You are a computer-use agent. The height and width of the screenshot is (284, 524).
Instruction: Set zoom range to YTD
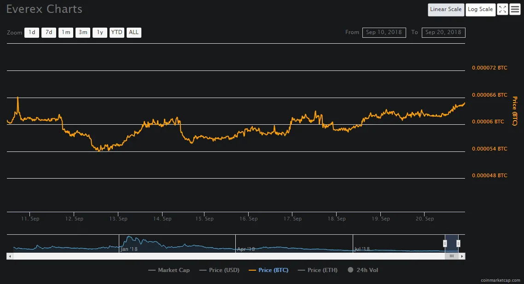coord(116,32)
